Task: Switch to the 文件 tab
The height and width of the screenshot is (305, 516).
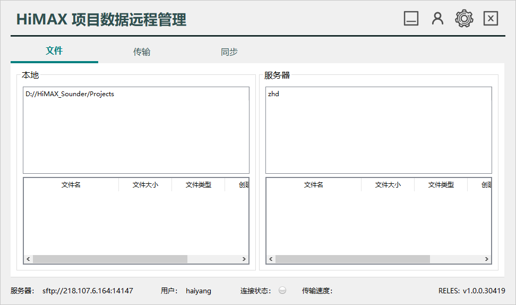Action: point(54,51)
